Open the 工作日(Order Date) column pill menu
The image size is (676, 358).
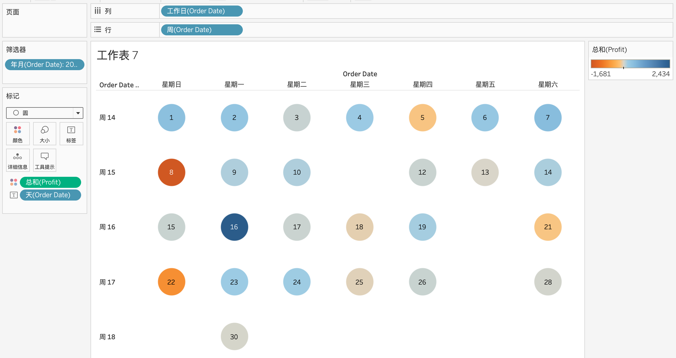[201, 11]
